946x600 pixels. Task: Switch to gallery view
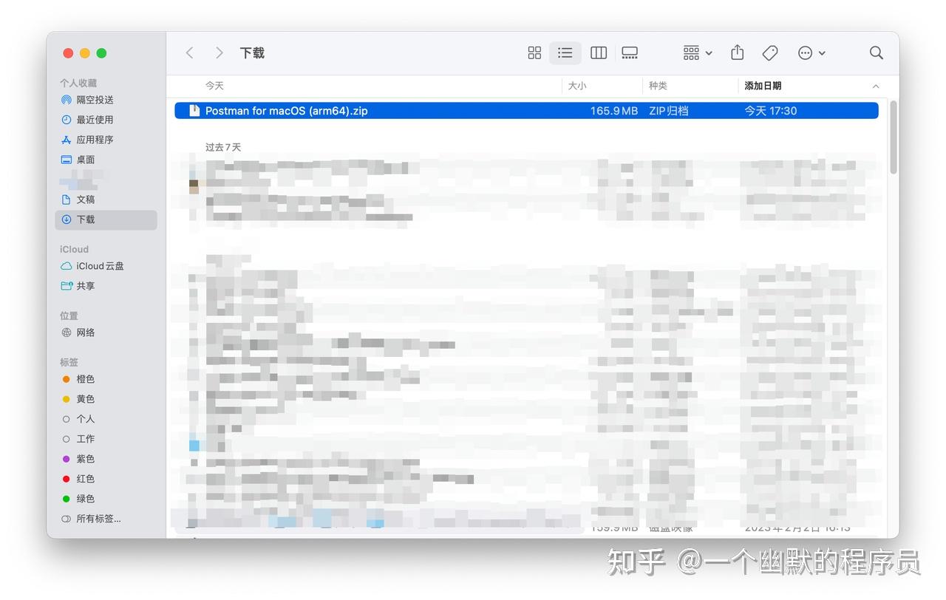click(x=630, y=52)
